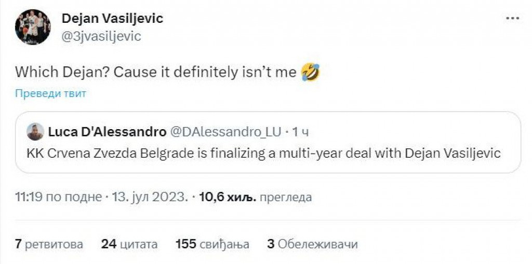Open the @3jvasiljevic handle link

[x=101, y=36]
